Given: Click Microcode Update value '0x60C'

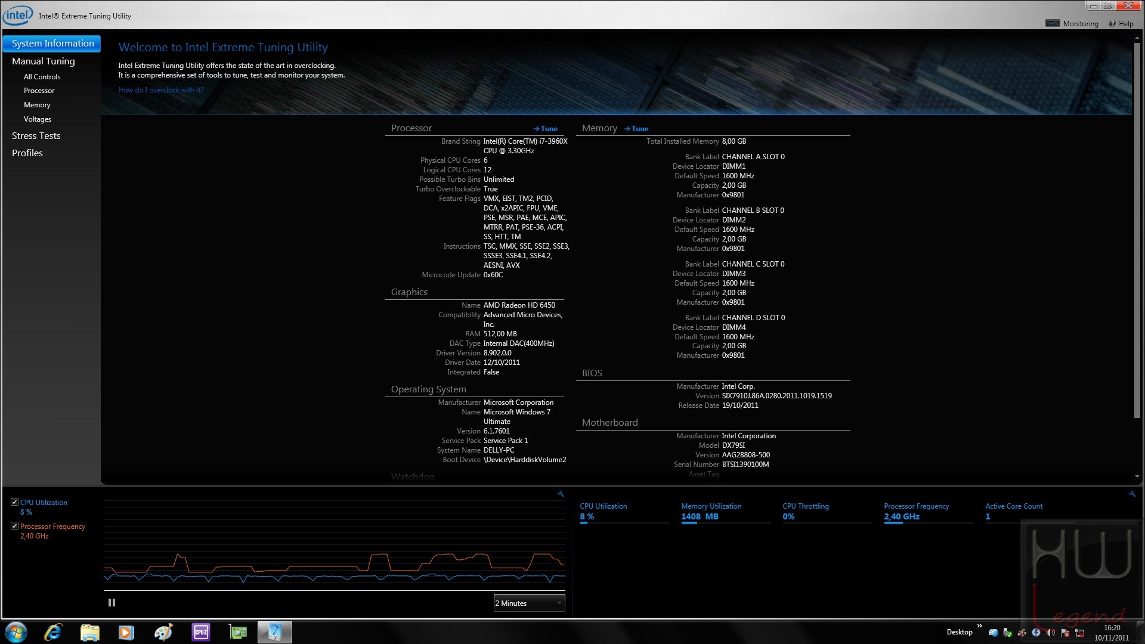Looking at the screenshot, I should pyautogui.click(x=493, y=275).
